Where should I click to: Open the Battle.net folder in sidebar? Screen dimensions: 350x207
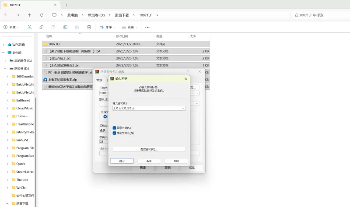pyautogui.click(x=23, y=100)
